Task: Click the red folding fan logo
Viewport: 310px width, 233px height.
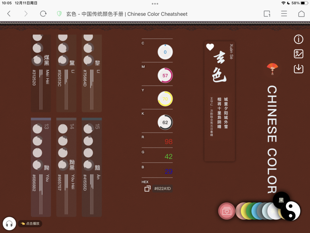Action: [x=272, y=68]
